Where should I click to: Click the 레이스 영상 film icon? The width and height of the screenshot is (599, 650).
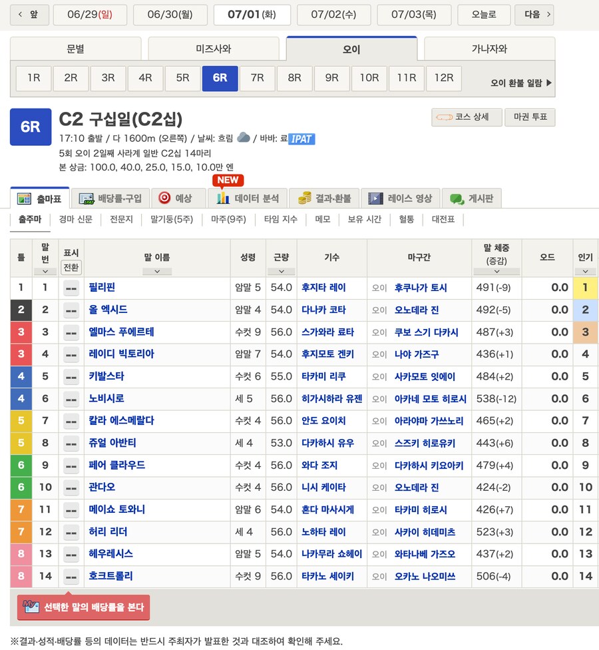point(376,198)
